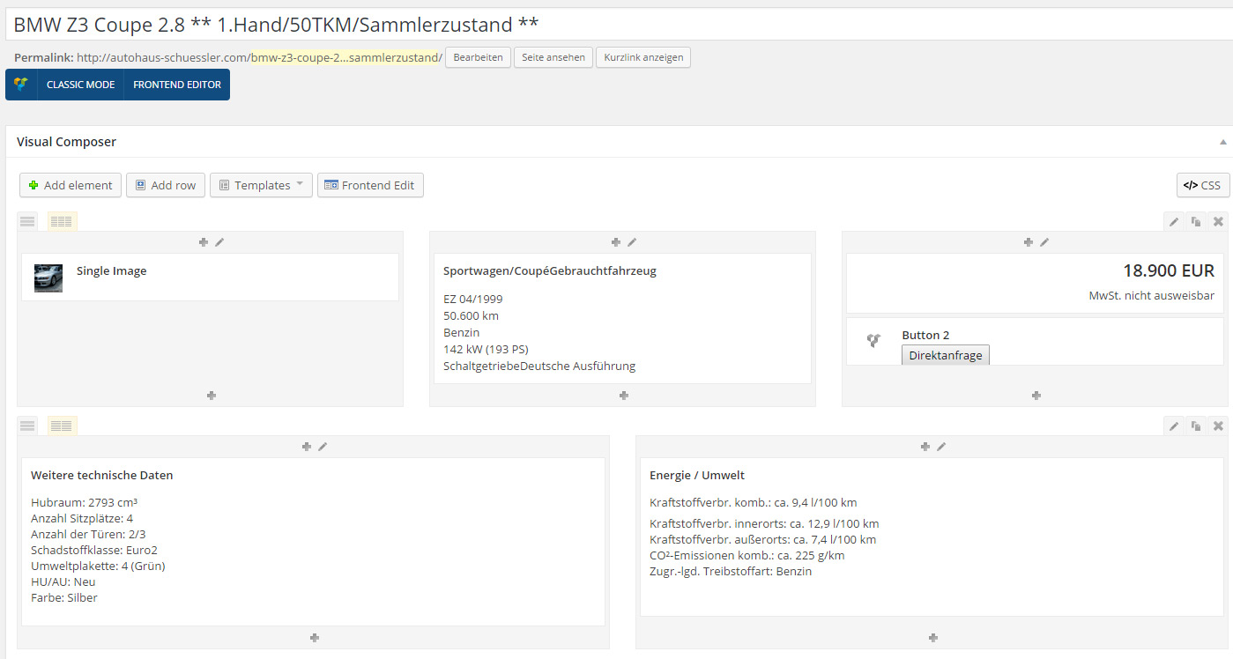The image size is (1233, 659).
Task: Show the Kurzlink anzeigen shortlink
Action: pos(643,57)
